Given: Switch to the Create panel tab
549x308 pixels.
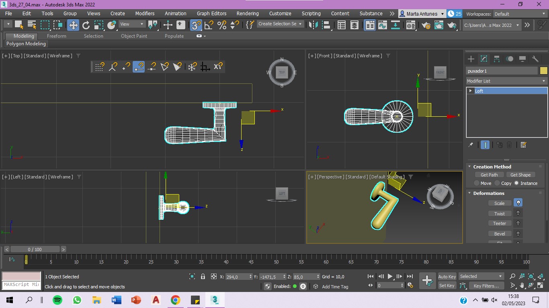Looking at the screenshot, I should point(471,59).
